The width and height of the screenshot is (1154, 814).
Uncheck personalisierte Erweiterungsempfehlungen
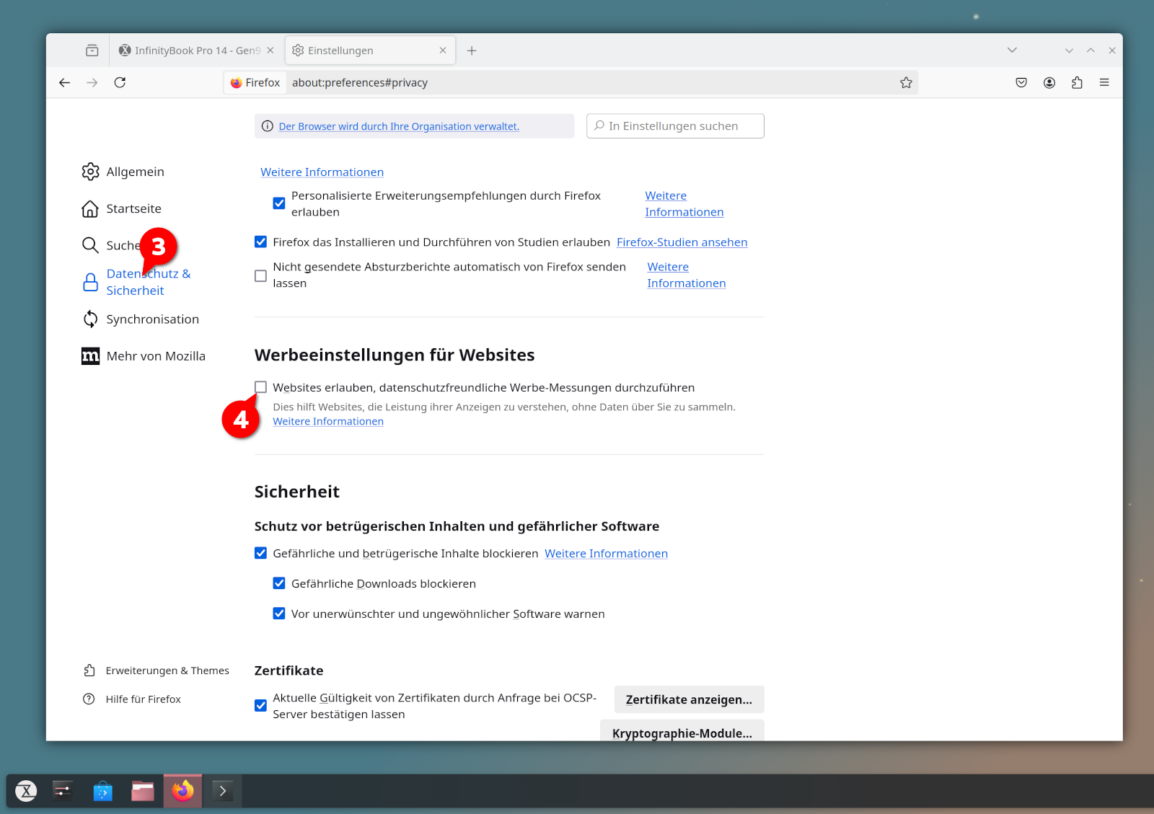click(279, 203)
